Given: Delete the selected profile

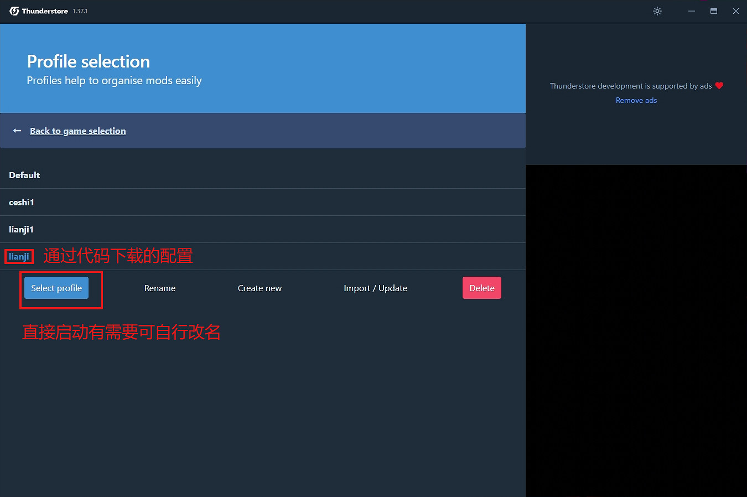Looking at the screenshot, I should point(481,288).
